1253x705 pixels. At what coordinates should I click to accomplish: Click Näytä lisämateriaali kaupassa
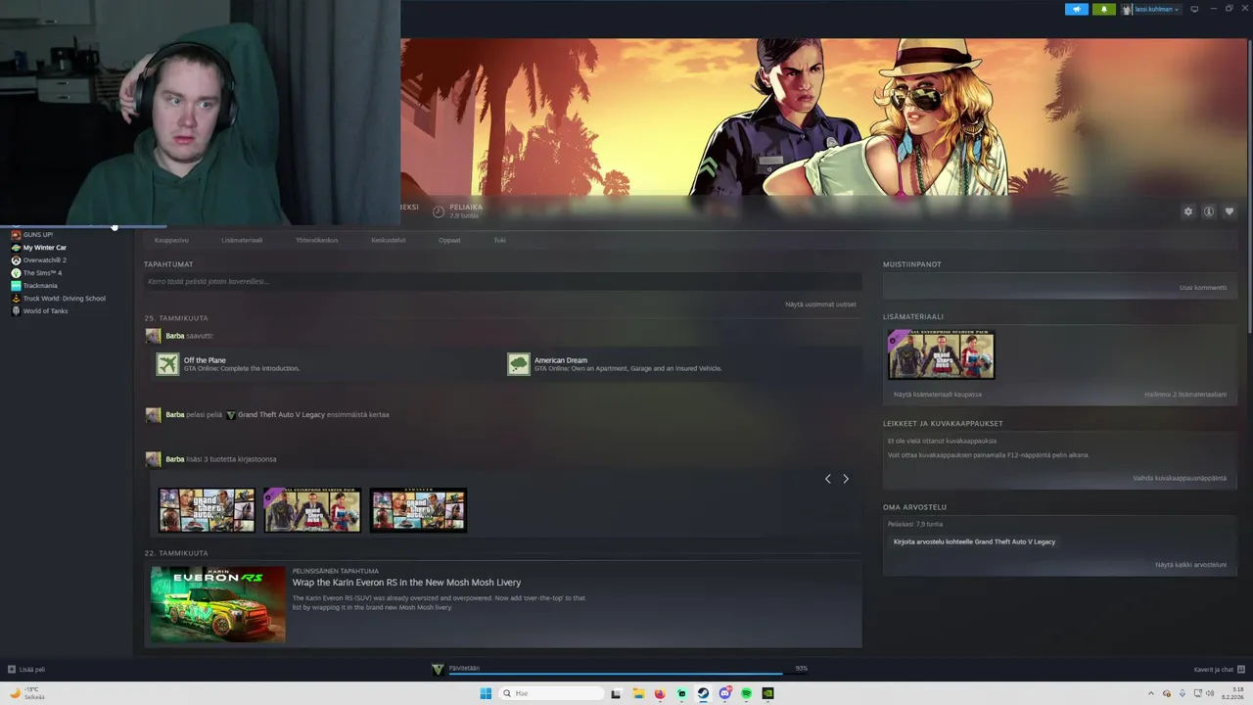pyautogui.click(x=938, y=395)
